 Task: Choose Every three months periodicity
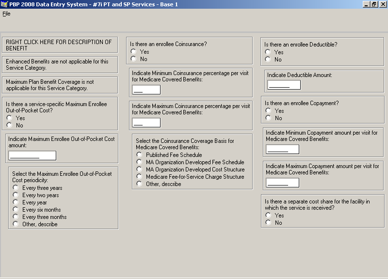point(16,217)
